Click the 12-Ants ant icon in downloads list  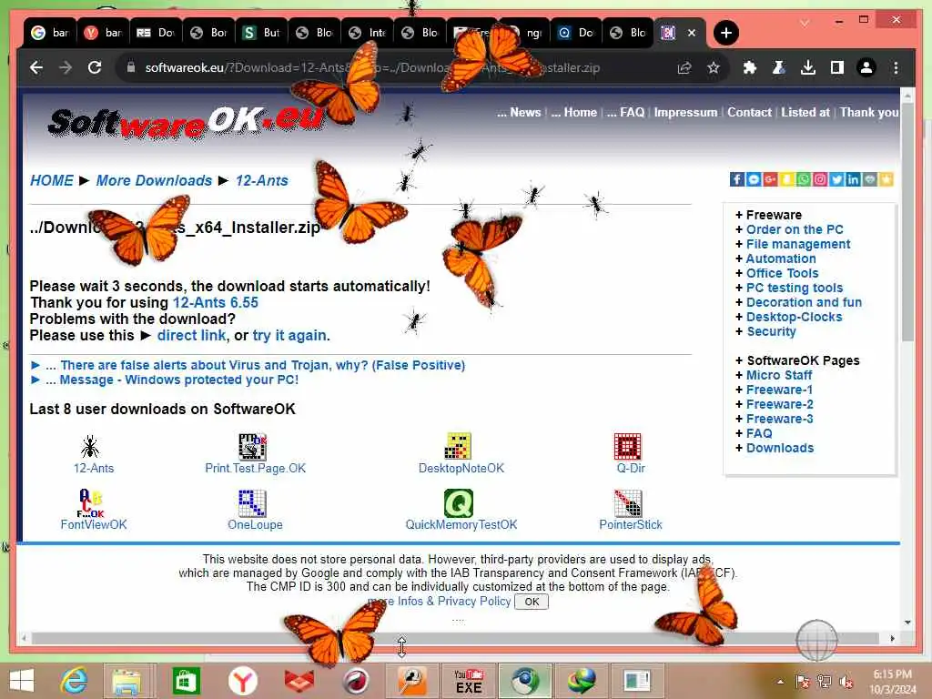click(x=90, y=447)
